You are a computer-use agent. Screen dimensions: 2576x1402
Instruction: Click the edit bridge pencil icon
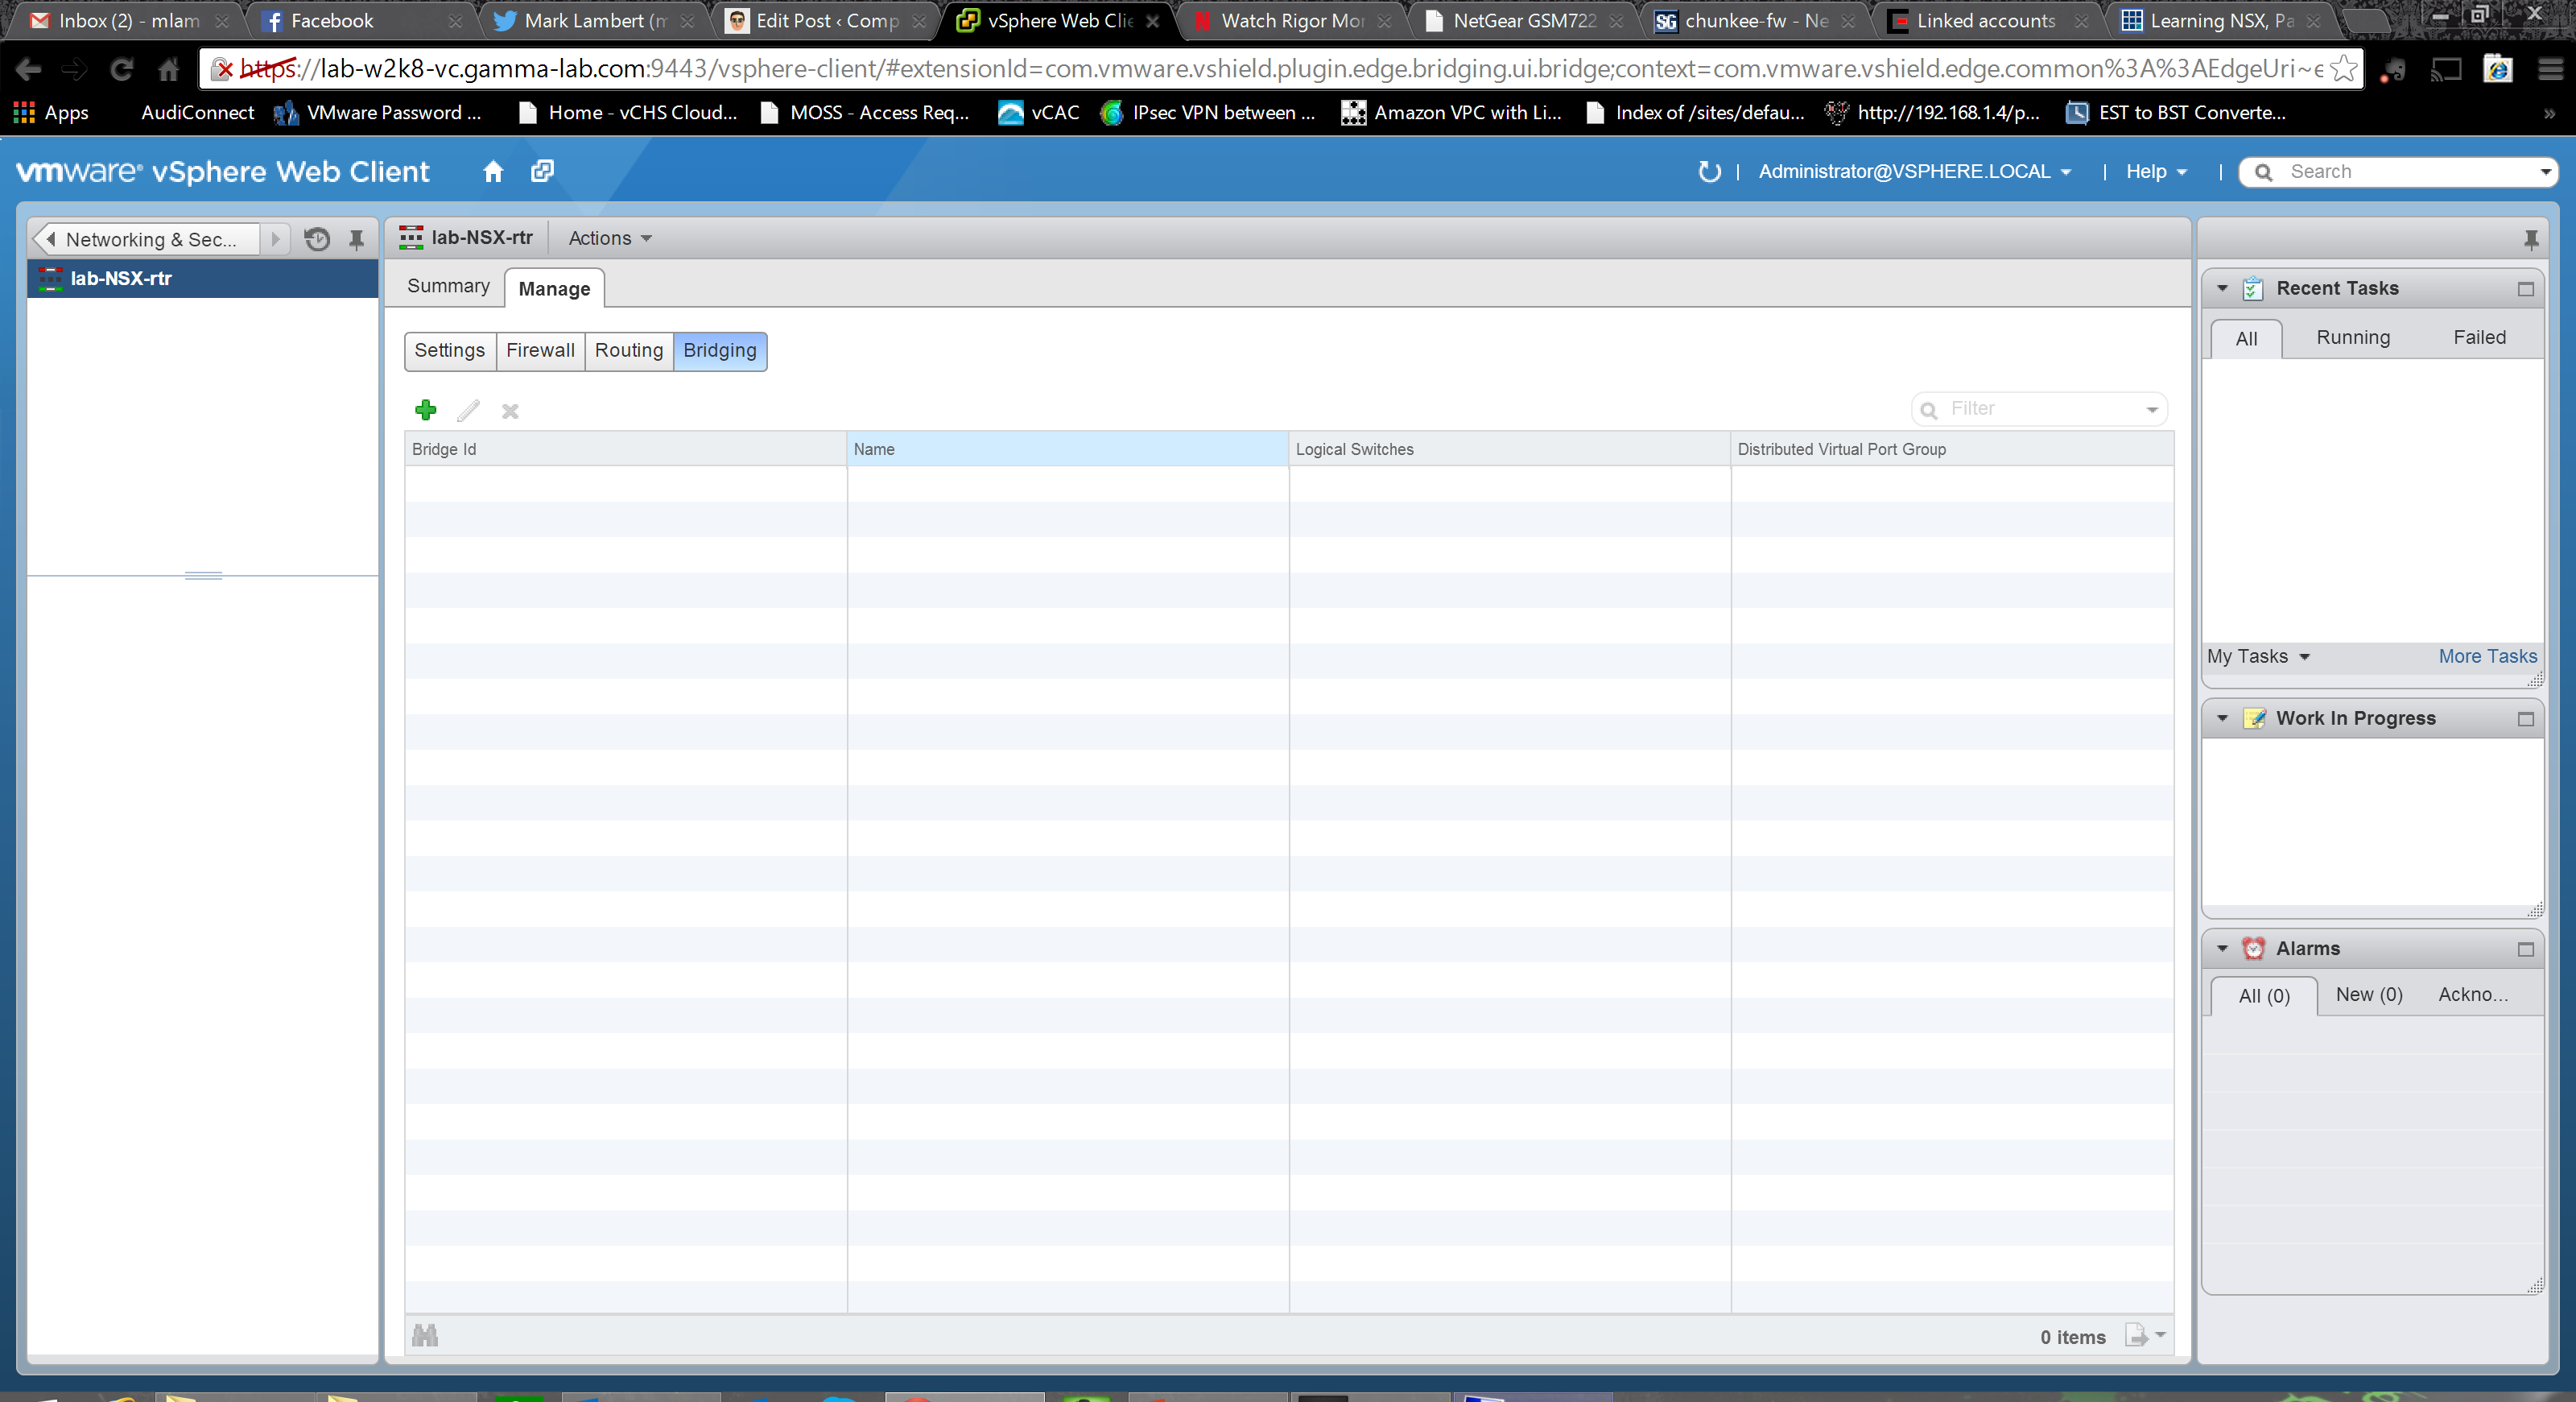468,410
